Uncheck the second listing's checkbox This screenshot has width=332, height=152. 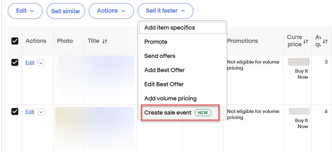click(15, 111)
